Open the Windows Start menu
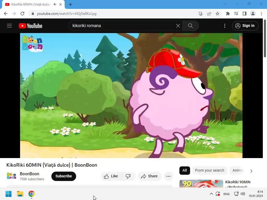 point(9,194)
